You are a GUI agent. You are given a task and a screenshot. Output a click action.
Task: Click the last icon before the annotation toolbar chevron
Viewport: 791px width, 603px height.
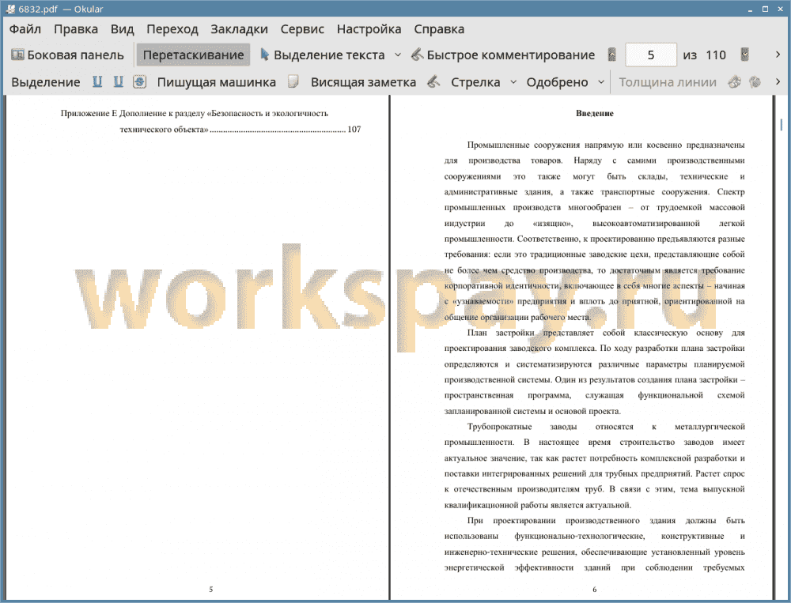pos(755,81)
